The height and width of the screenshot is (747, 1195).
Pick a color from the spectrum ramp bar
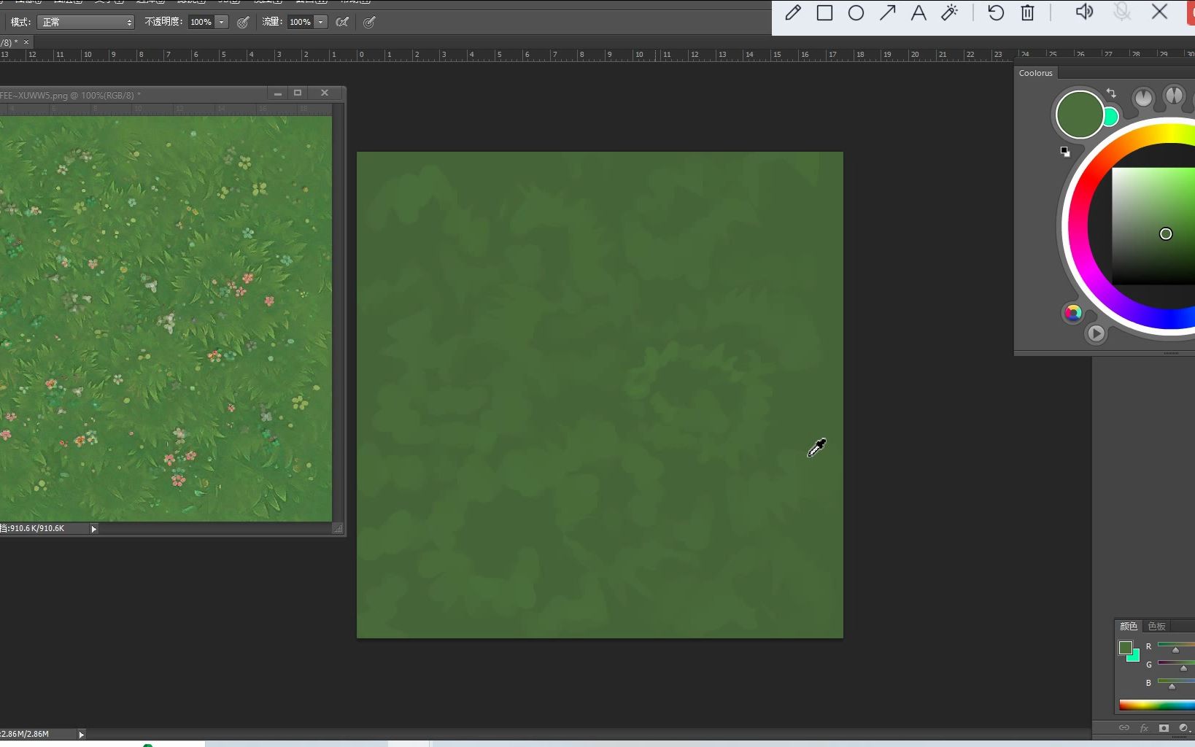[x=1157, y=705]
